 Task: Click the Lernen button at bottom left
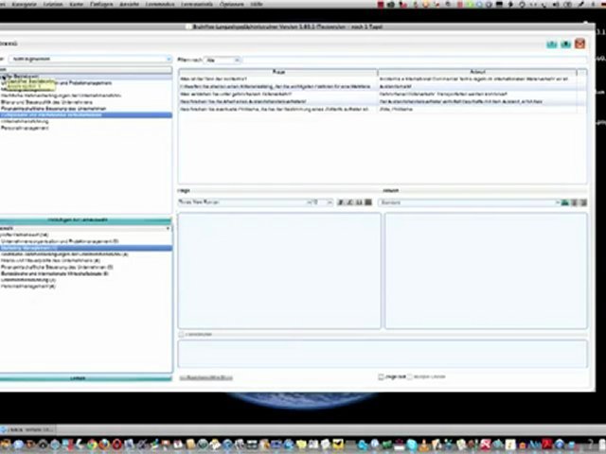point(84,377)
